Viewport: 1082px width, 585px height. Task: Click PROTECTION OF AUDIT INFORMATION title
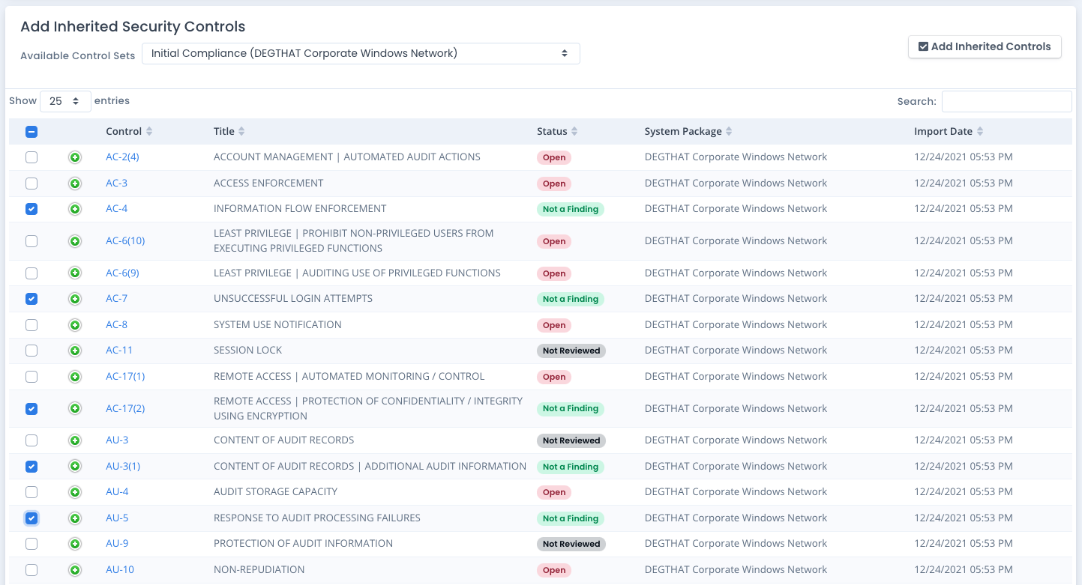click(x=303, y=544)
